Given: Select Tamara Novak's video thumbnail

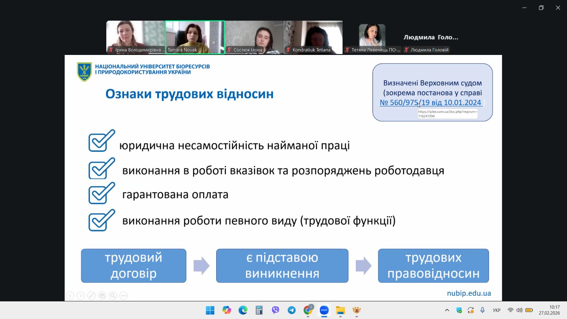Looking at the screenshot, I should point(195,37).
